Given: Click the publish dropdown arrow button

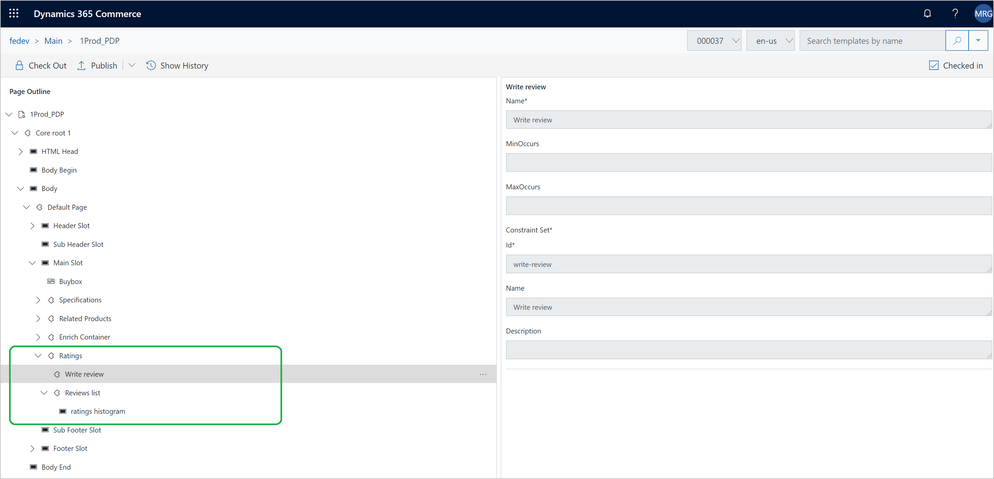Looking at the screenshot, I should pos(131,65).
